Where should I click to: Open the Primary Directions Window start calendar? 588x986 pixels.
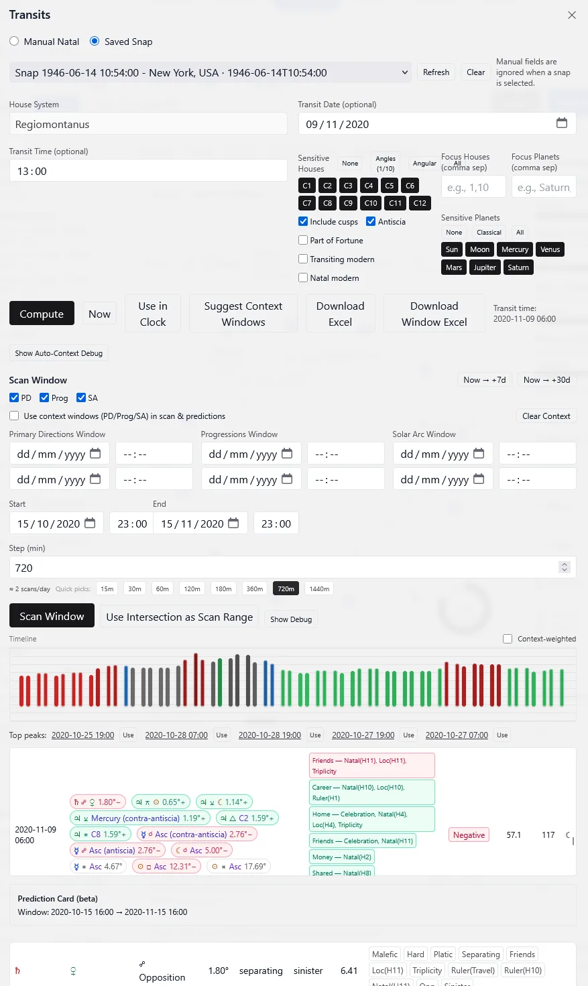(96, 453)
